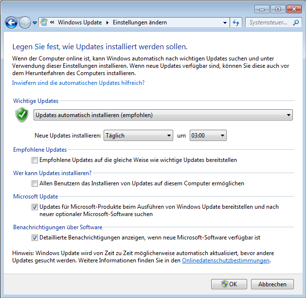Open the Onlinedatenschutzbestimmungen link
The image size is (306, 298).
tap(226, 260)
